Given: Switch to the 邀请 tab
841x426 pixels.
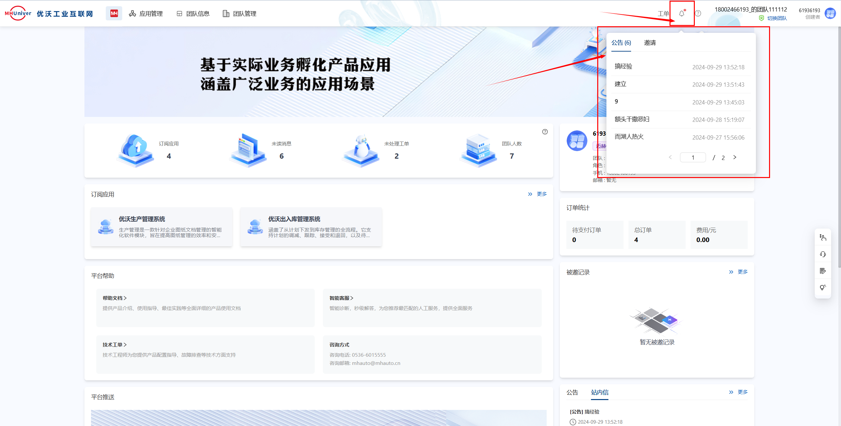Looking at the screenshot, I should pyautogui.click(x=650, y=43).
